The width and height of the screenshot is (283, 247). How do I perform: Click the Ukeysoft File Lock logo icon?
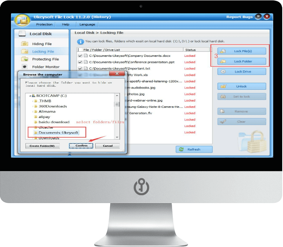pos(22,20)
